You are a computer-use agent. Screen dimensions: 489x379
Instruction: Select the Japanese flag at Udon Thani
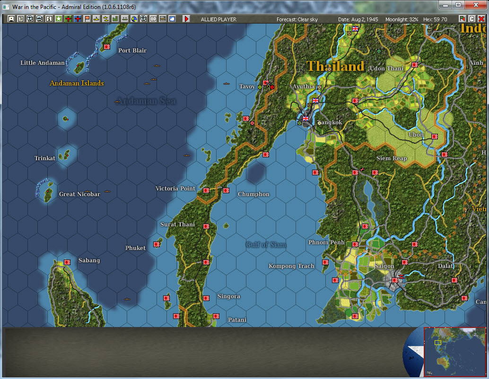click(x=415, y=65)
